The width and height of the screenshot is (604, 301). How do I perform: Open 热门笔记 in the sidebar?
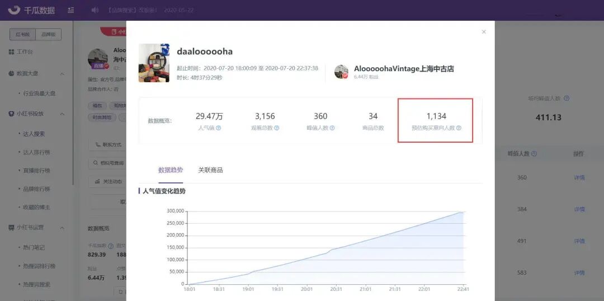(x=34, y=247)
